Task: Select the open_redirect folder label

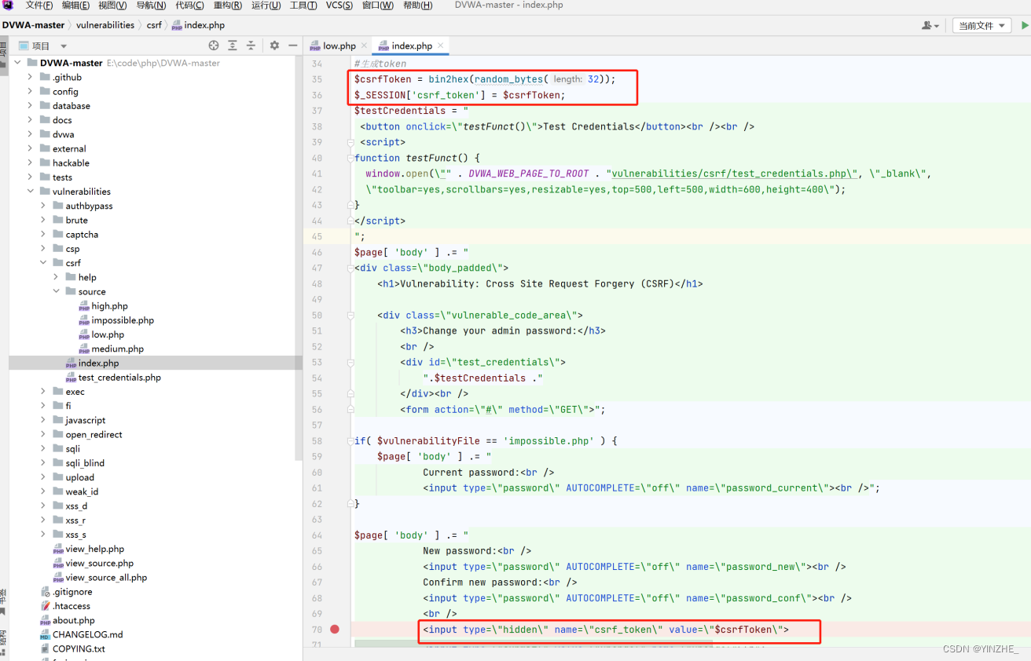Action: pos(94,434)
